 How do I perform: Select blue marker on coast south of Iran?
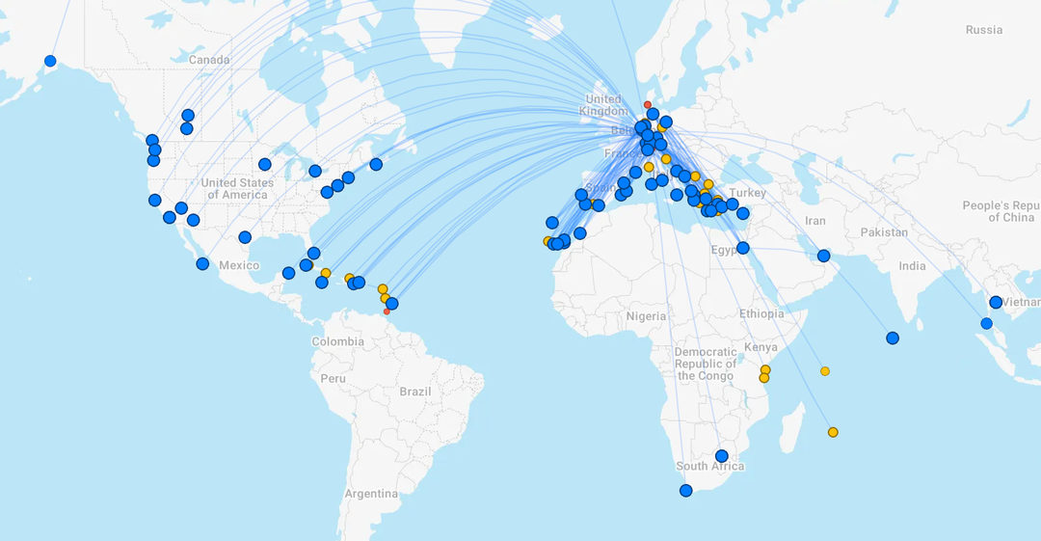(x=824, y=257)
